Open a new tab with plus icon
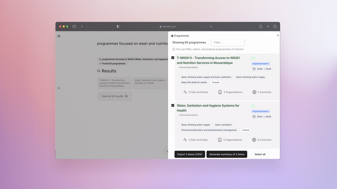 pyautogui.click(x=268, y=26)
